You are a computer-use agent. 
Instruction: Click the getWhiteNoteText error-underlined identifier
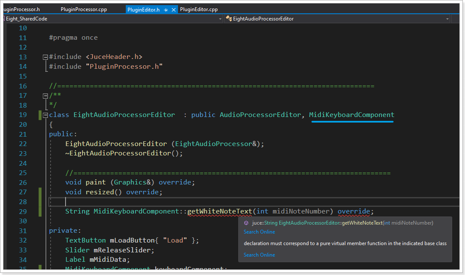point(220,211)
